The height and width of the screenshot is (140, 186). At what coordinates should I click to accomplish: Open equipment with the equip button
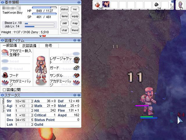pos(75,16)
